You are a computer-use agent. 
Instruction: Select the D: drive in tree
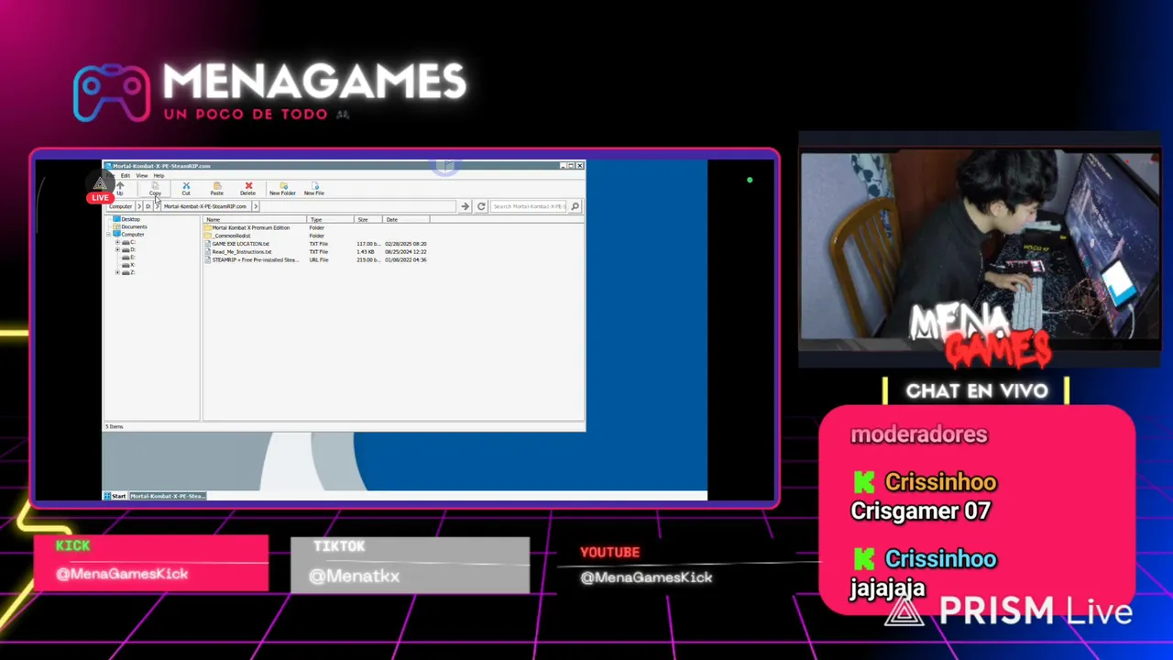point(128,249)
